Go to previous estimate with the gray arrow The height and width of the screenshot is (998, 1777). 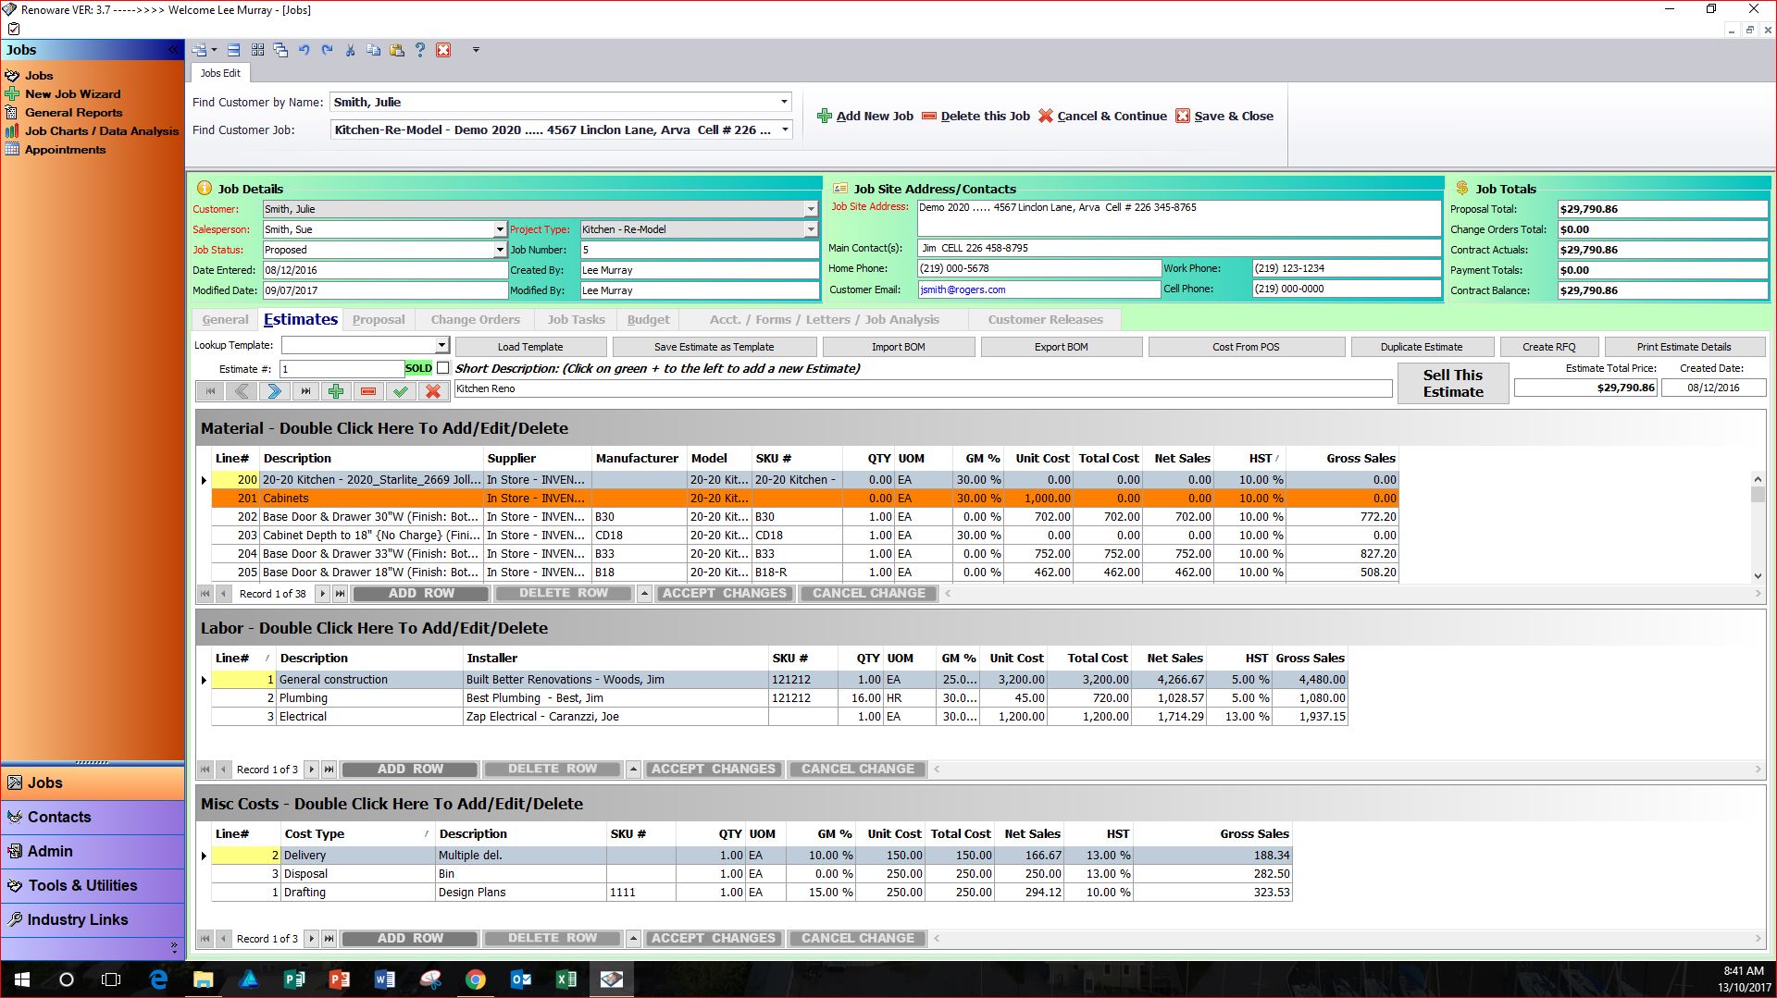point(242,391)
